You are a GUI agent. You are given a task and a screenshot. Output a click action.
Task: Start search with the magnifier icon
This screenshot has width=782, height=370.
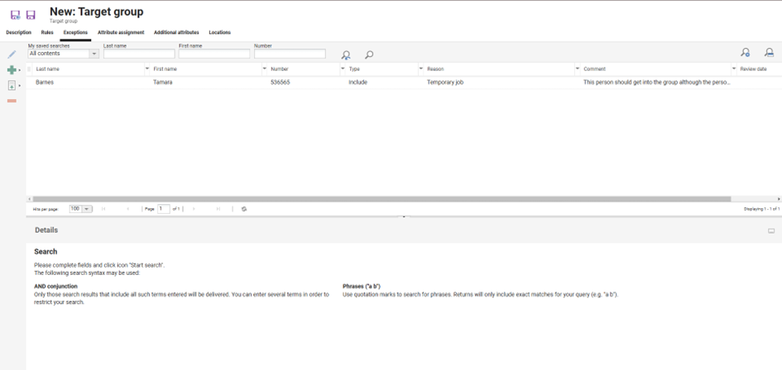click(369, 55)
